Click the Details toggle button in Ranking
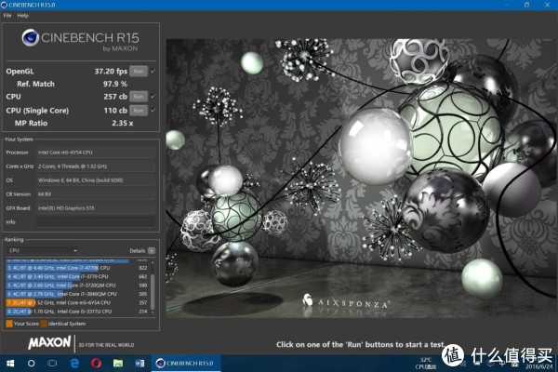 [152, 250]
